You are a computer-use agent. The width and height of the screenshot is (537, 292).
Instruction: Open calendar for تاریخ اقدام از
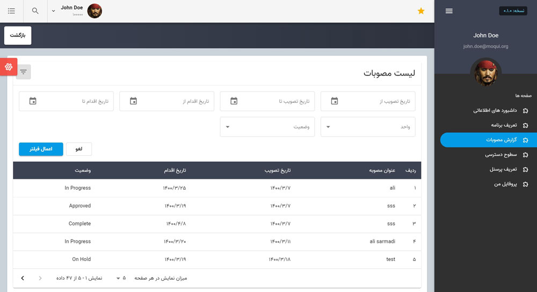coord(133,101)
